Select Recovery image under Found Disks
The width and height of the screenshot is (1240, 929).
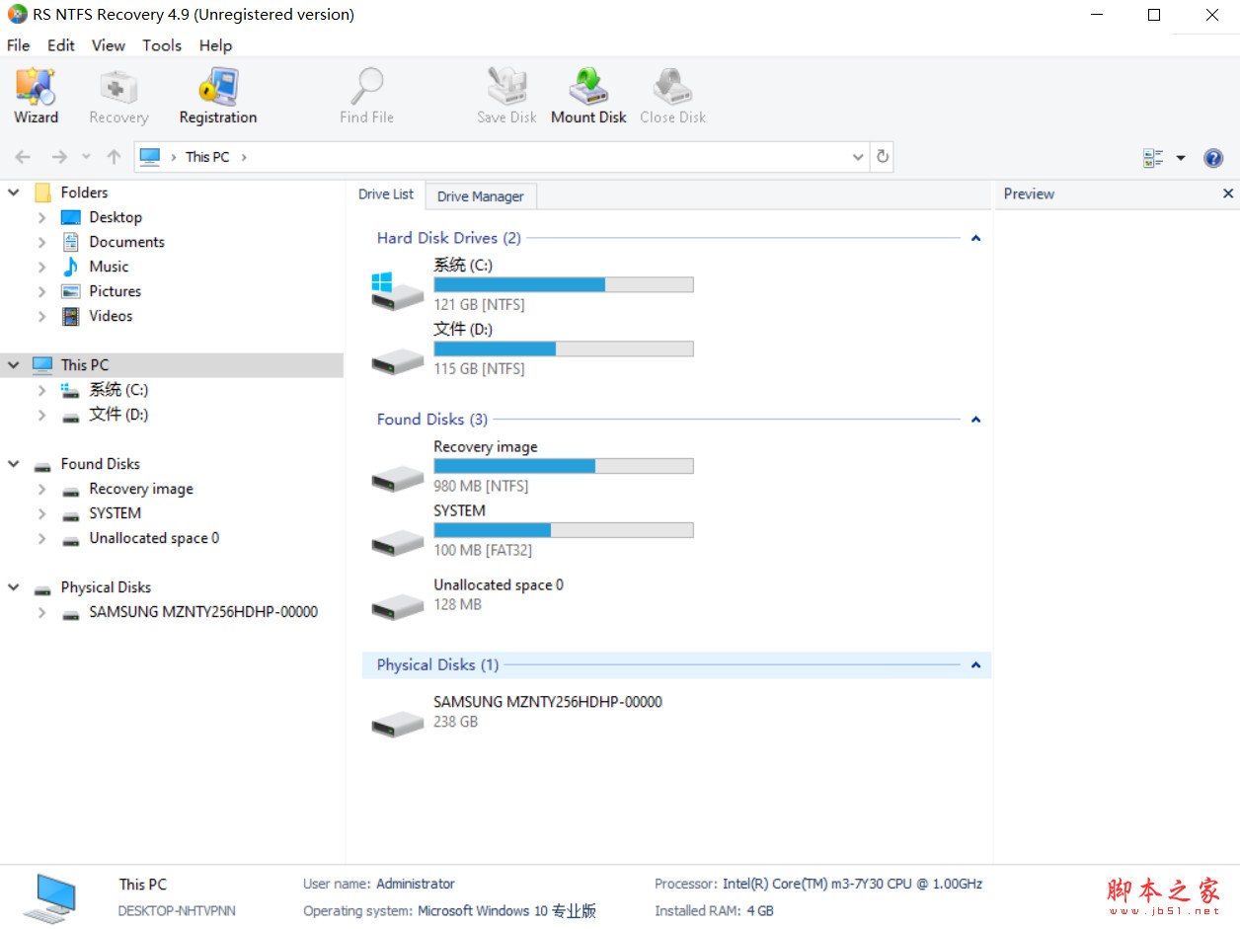140,488
